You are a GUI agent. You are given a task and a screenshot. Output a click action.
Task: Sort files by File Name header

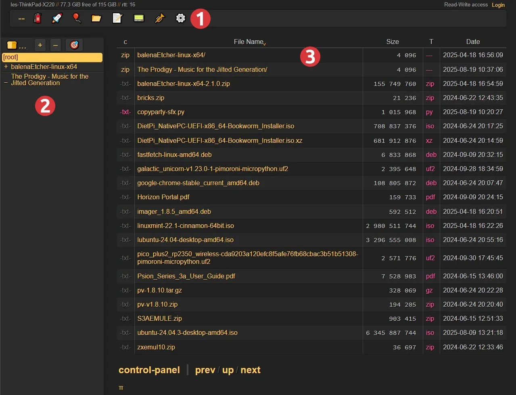(249, 42)
